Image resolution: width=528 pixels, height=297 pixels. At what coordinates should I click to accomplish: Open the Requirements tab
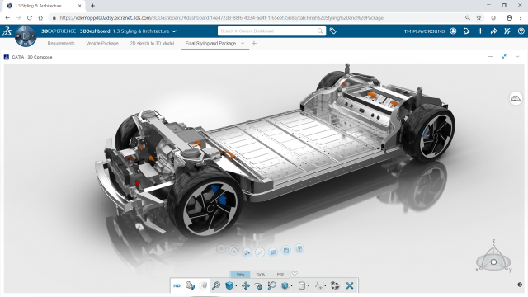61,43
